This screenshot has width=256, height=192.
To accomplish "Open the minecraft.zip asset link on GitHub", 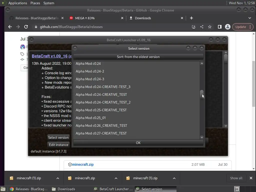I will [83, 164].
